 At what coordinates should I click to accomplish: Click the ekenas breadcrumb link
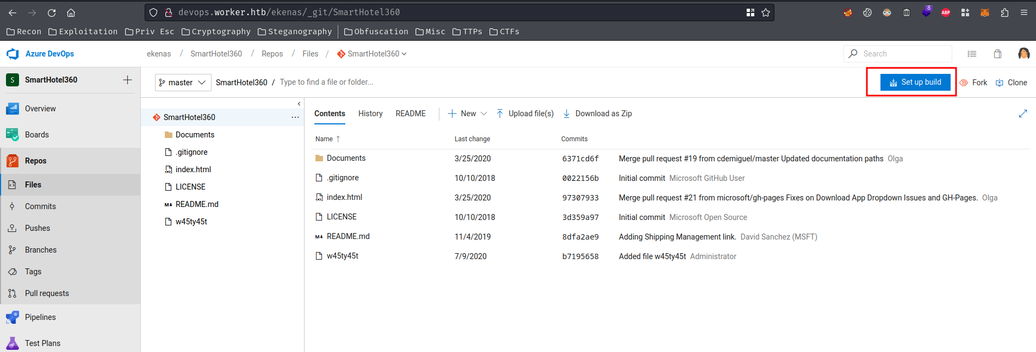tap(159, 54)
